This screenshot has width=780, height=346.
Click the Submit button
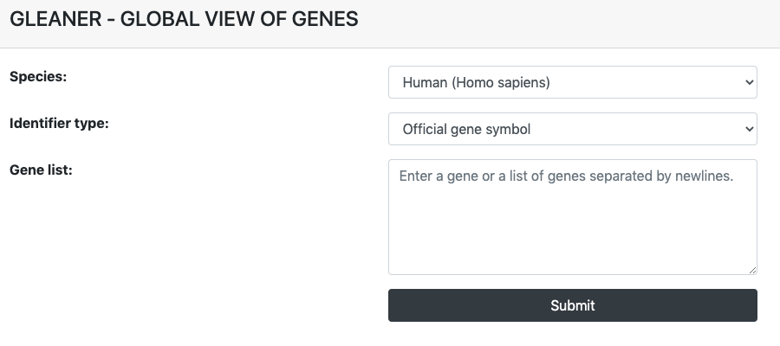573,305
